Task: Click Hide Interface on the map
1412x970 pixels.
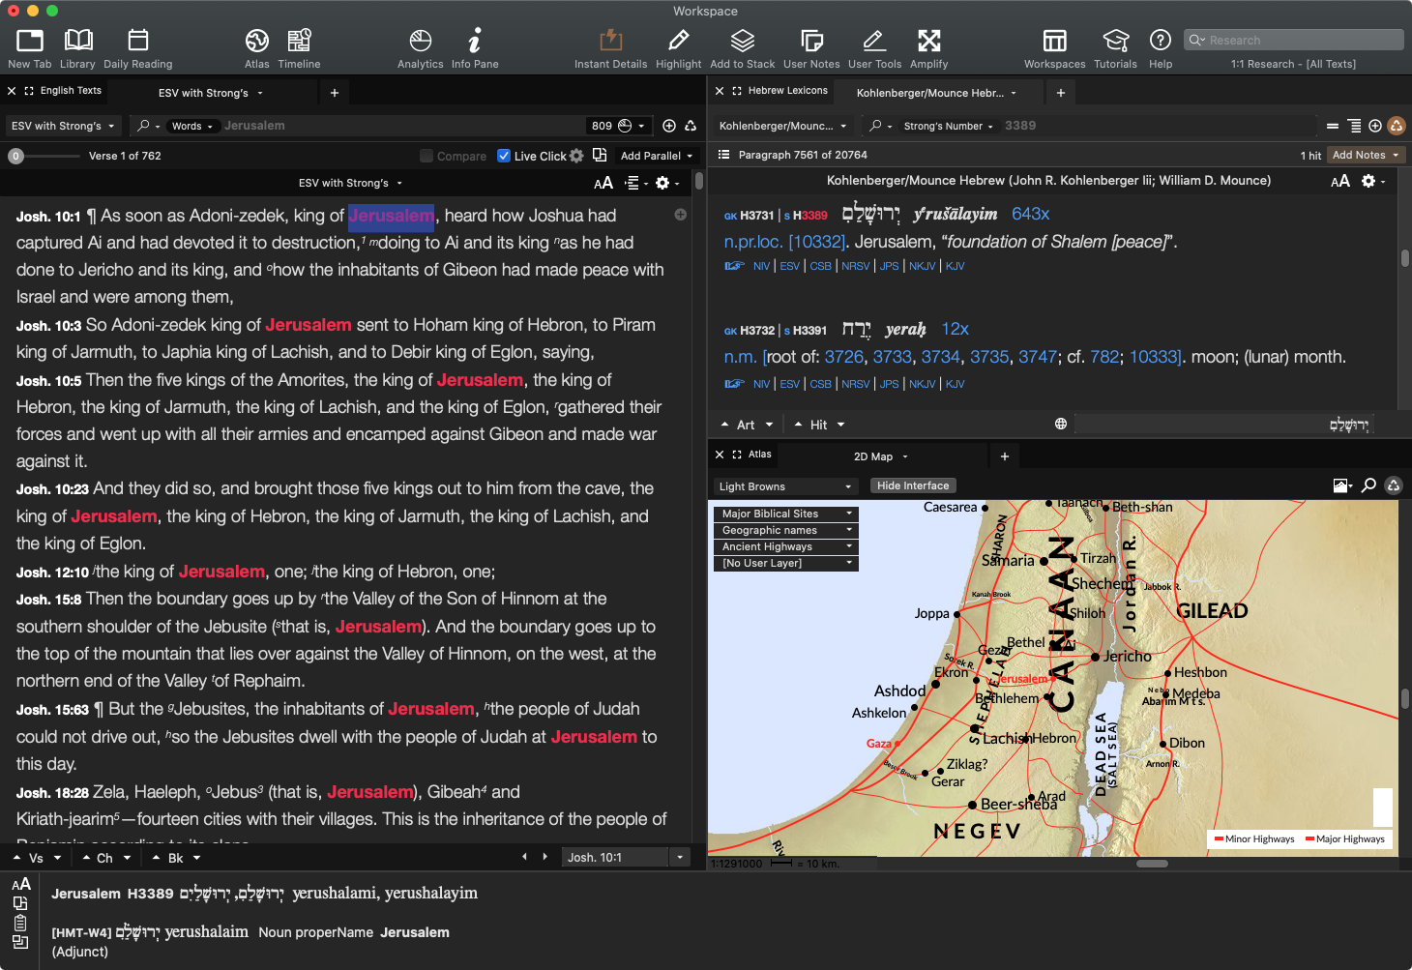Action: pyautogui.click(x=913, y=485)
